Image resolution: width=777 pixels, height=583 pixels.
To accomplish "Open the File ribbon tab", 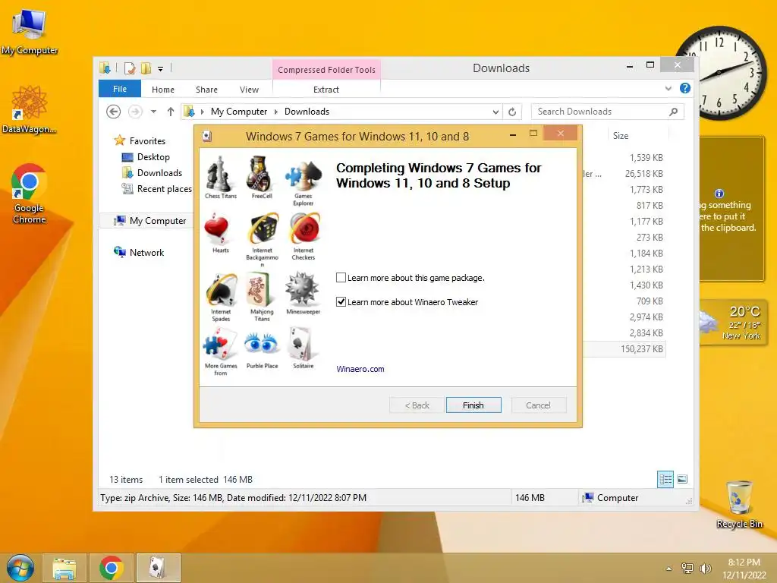I will coord(120,89).
